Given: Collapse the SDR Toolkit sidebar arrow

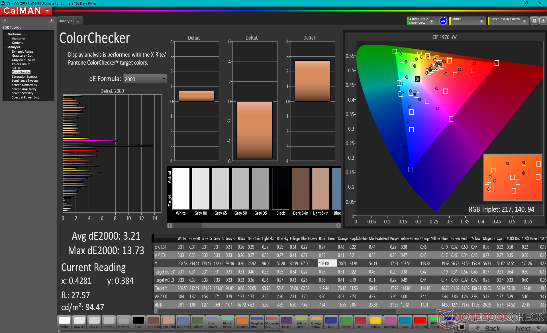Looking at the screenshot, I should pos(51,20).
